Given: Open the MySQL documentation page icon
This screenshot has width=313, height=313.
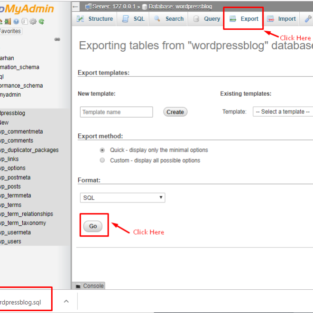Looking at the screenshot, I should point(24,21).
